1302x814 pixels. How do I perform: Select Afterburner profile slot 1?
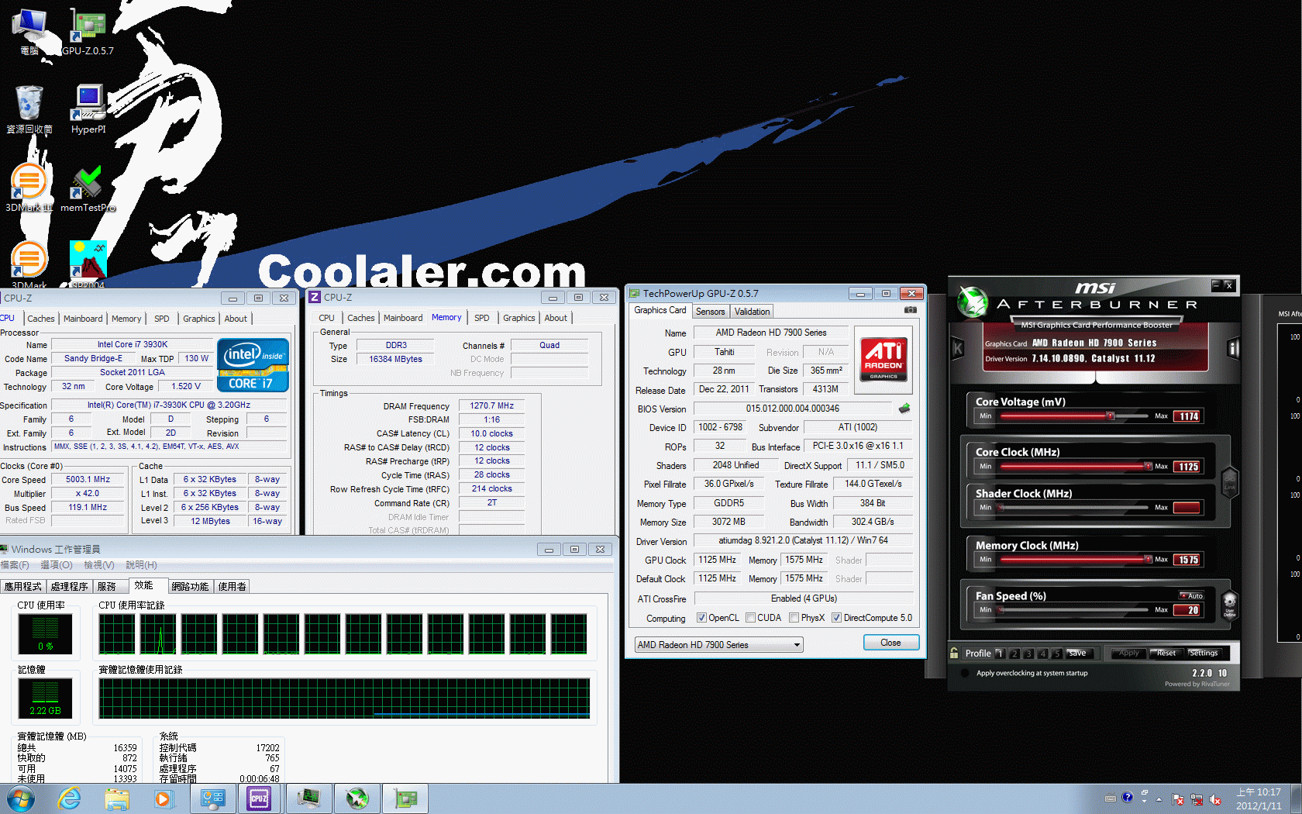tap(999, 654)
